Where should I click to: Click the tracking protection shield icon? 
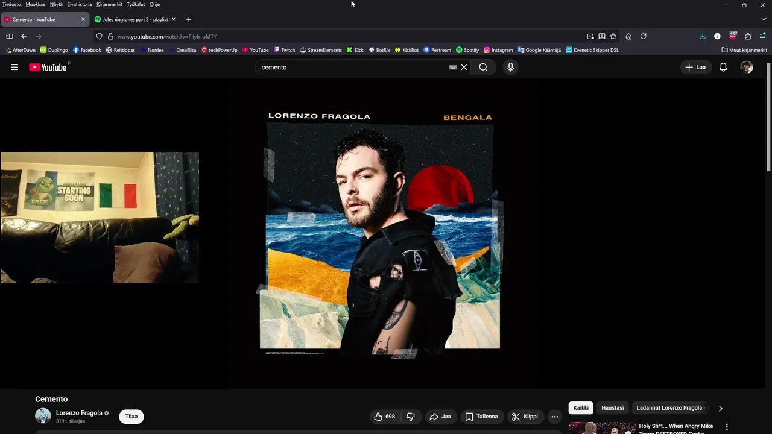100,36
